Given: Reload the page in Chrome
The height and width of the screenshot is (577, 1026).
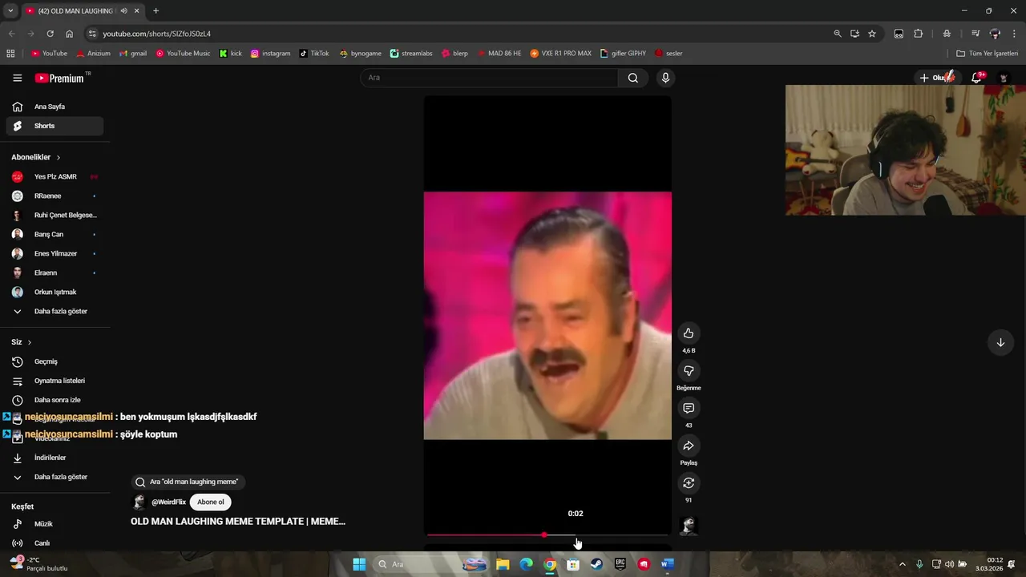Looking at the screenshot, I should click(50, 34).
